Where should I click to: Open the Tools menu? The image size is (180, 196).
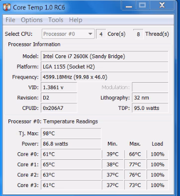[56, 20]
